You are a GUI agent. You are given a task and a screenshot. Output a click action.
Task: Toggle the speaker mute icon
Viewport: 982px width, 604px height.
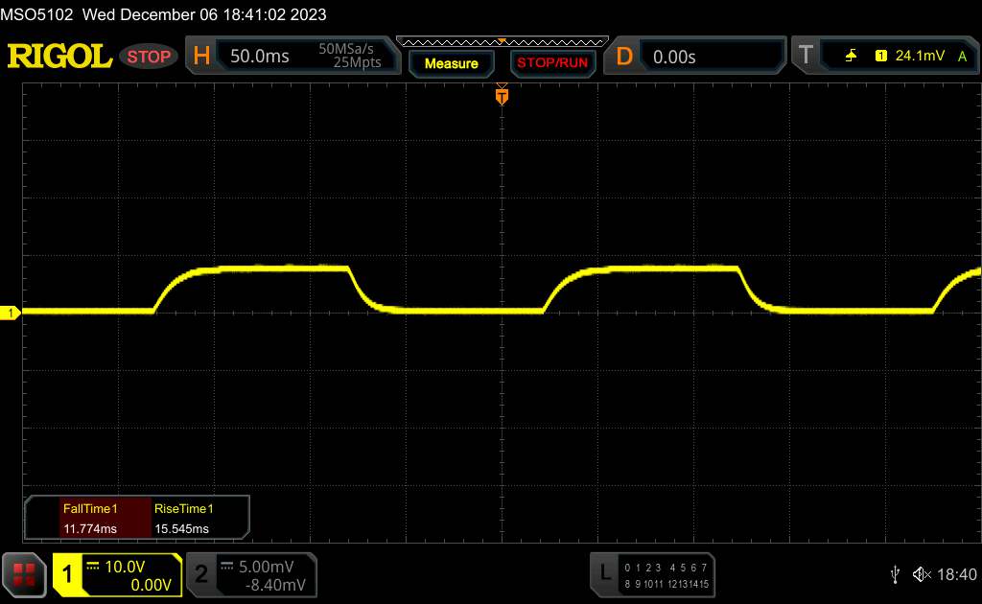[x=922, y=574]
